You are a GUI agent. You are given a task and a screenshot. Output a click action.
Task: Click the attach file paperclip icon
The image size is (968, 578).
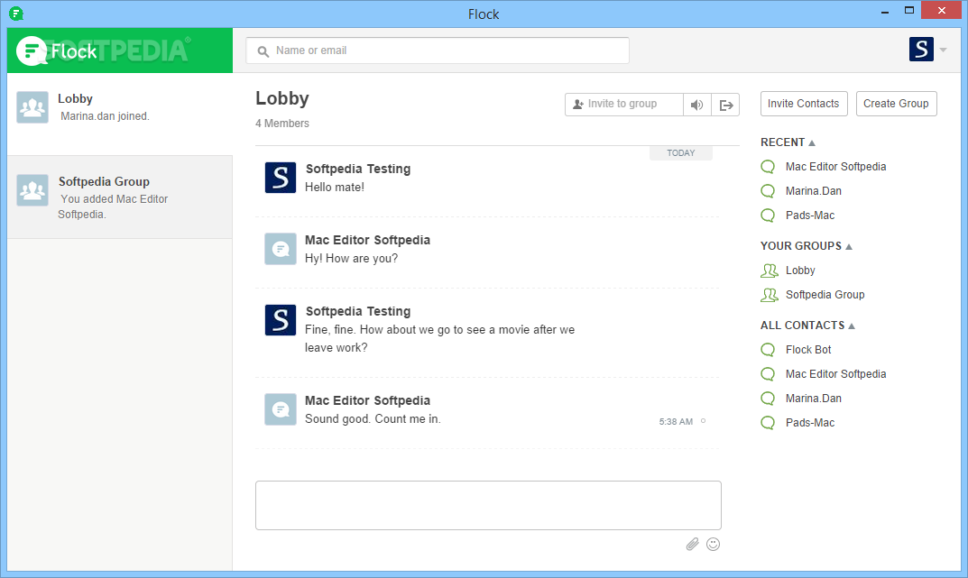click(693, 544)
